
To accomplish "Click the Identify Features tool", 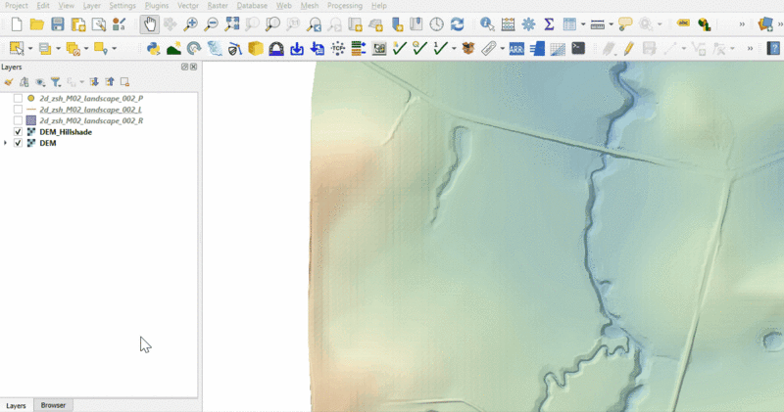I will click(x=487, y=24).
